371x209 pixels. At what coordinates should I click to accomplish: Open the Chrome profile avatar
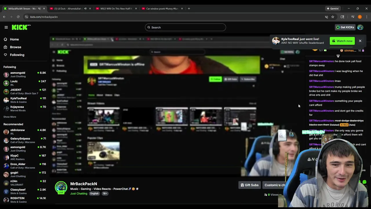[360, 17]
